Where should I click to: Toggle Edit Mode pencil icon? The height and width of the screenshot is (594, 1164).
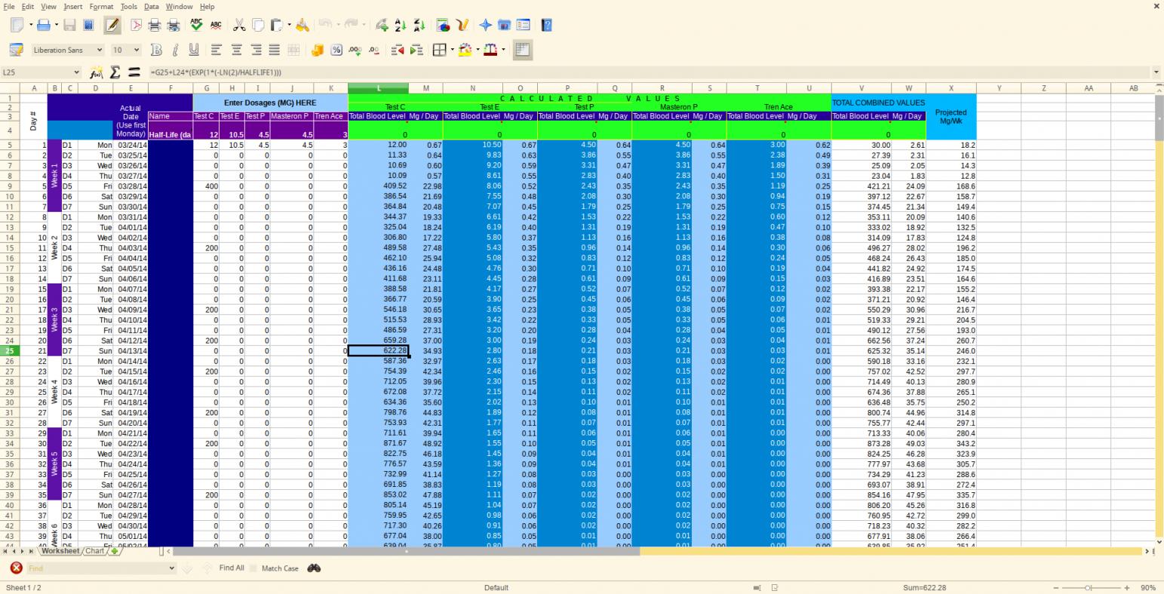pyautogui.click(x=112, y=25)
